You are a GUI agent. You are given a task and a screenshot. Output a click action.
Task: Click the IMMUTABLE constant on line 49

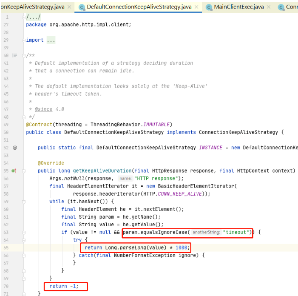coord(156,125)
